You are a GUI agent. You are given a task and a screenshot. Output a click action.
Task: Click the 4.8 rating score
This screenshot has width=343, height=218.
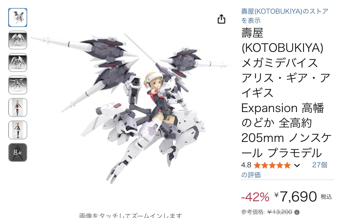click(246, 165)
